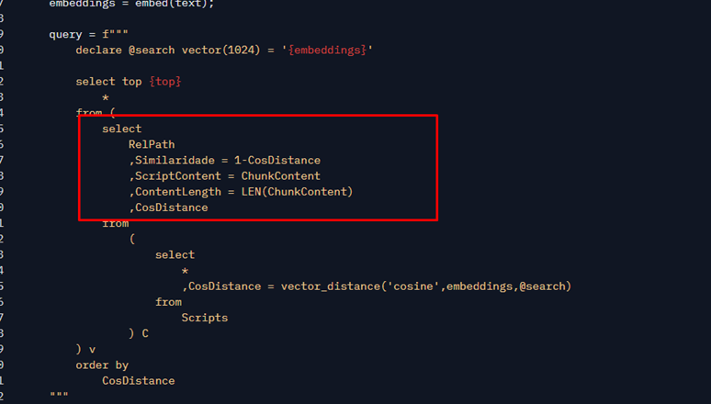This screenshot has height=404, width=711.
Task: Click the ScriptContent column alias
Action: coord(177,176)
